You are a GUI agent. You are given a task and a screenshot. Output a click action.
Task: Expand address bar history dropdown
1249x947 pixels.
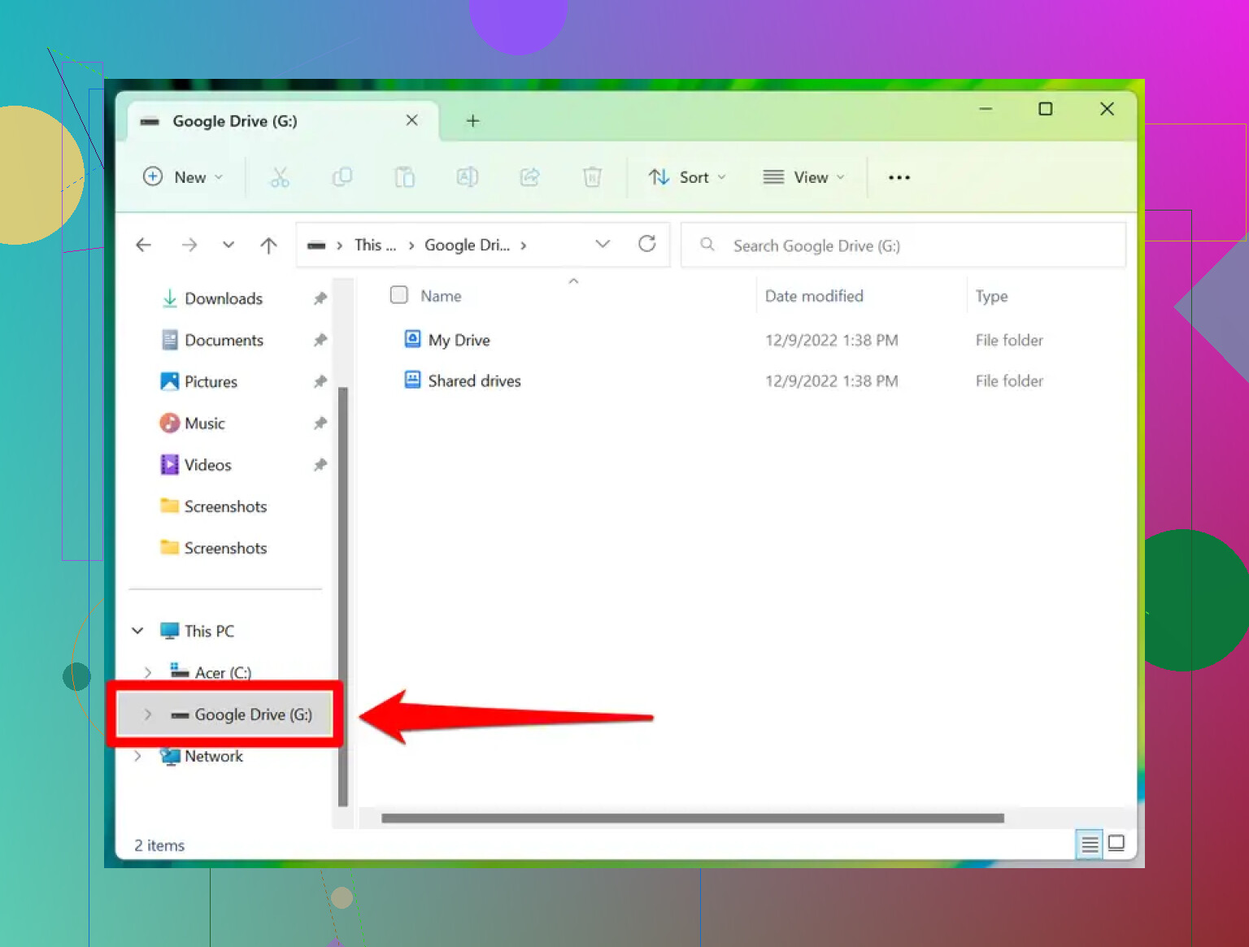click(x=603, y=244)
